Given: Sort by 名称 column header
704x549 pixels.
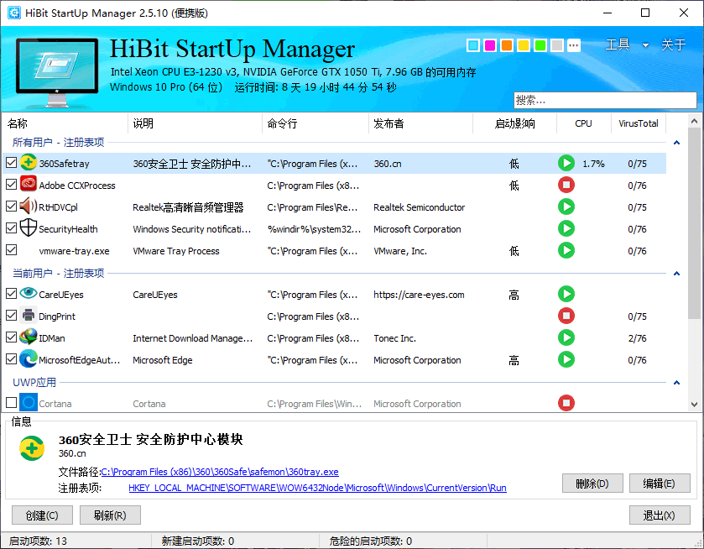Looking at the screenshot, I should click(65, 123).
